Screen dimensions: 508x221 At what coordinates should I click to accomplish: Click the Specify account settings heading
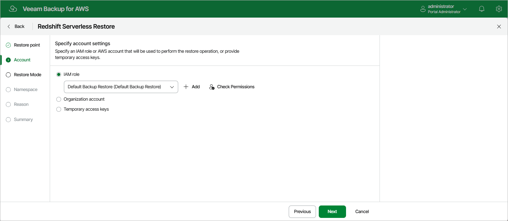(83, 44)
